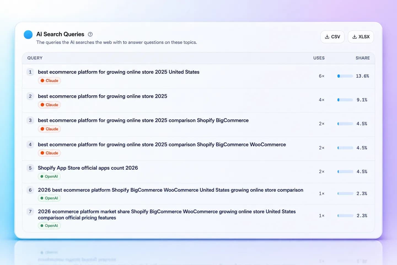Click rank number 3 badge
The height and width of the screenshot is (265, 397).
(30, 120)
